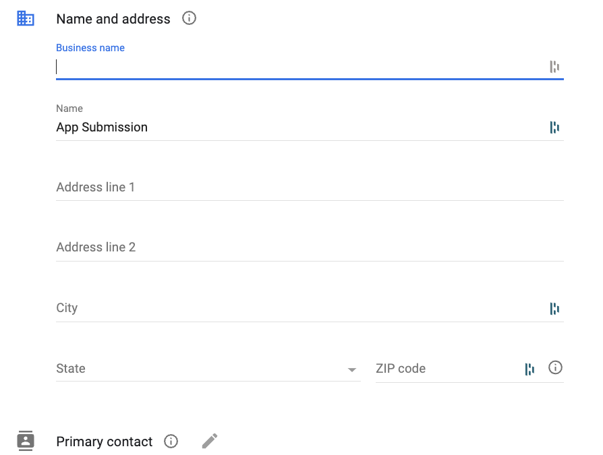
Task: Select the Address line 2 field
Action: [x=310, y=247]
